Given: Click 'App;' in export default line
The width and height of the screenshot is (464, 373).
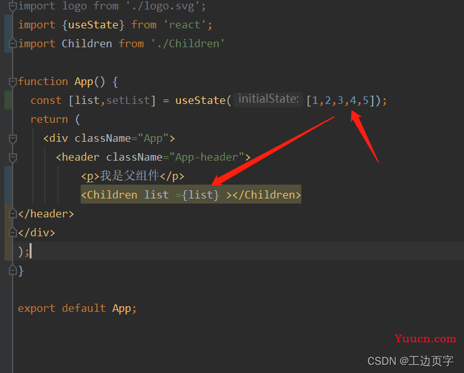Looking at the screenshot, I should (x=125, y=309).
